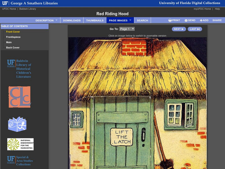Open the Baldwin Library of Historical Children's Literature logo
Image resolution: width=225 pixels, height=169 pixels.
tap(19, 69)
